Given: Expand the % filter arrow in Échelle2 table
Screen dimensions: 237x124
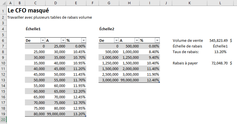Looking at the screenshot, I should tap(157, 40).
